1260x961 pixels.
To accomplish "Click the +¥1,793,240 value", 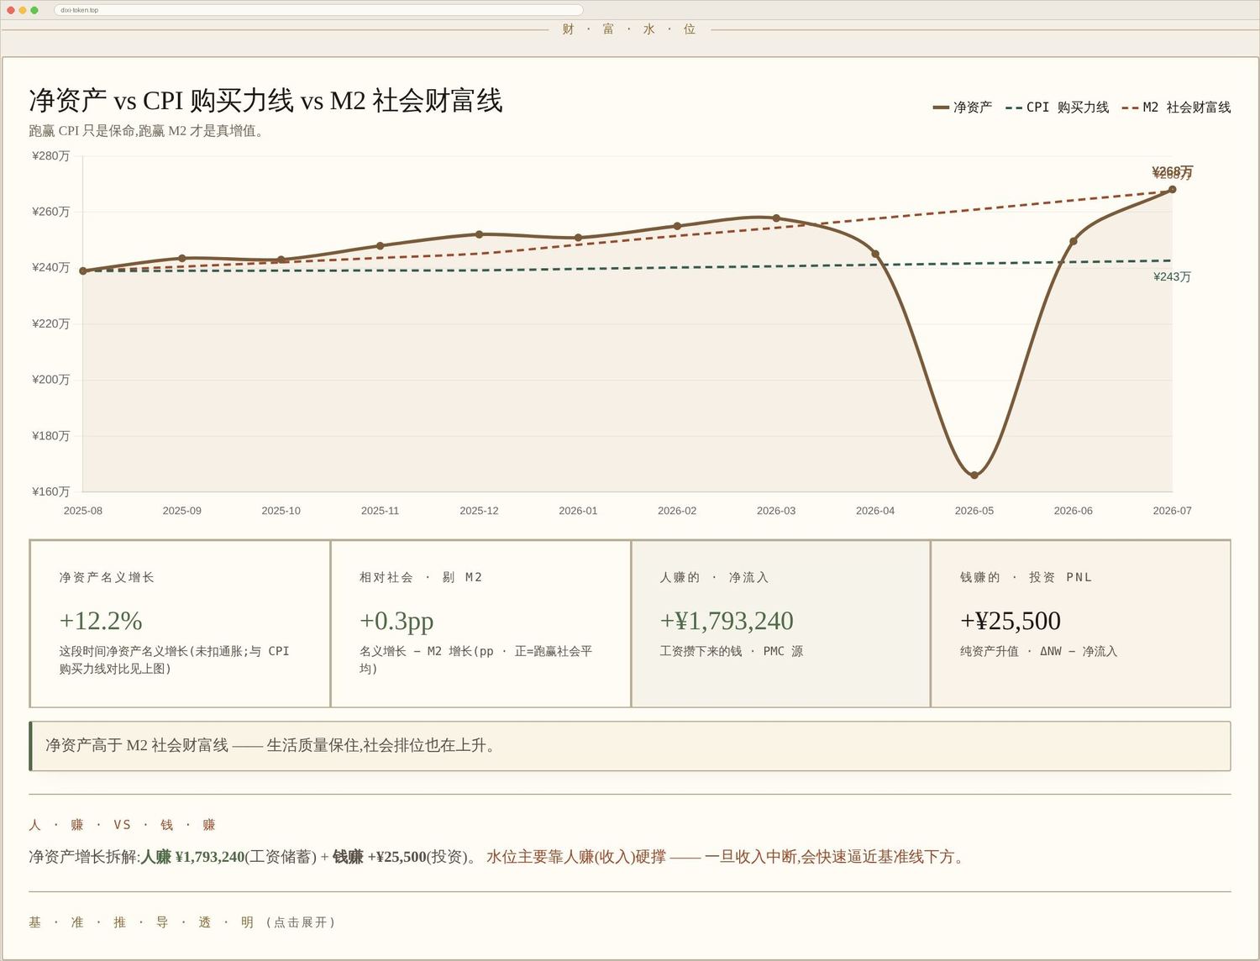I will [727, 621].
